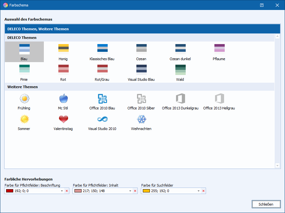Choose Office 2010 Blau theme
The height and width of the screenshot is (213, 285).
pos(102,99)
